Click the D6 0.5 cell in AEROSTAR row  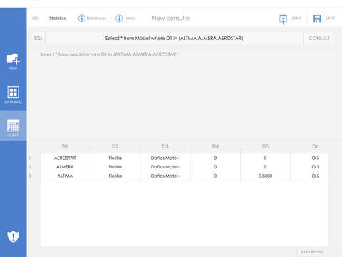[x=316, y=158]
